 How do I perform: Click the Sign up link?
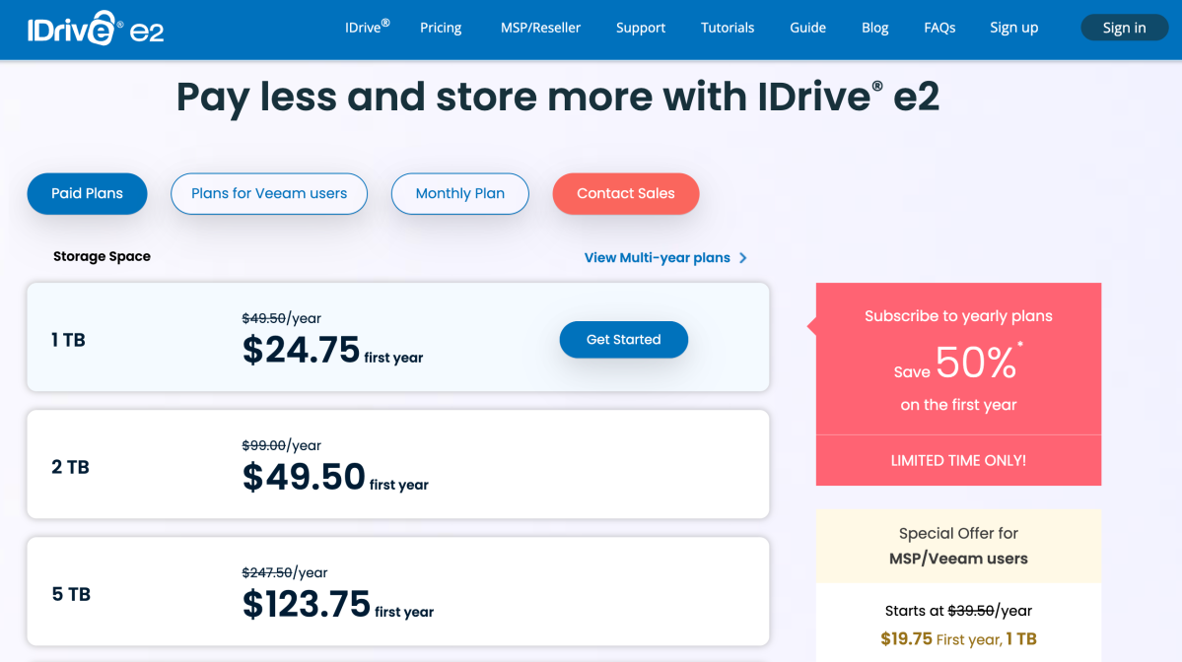coord(1013,28)
